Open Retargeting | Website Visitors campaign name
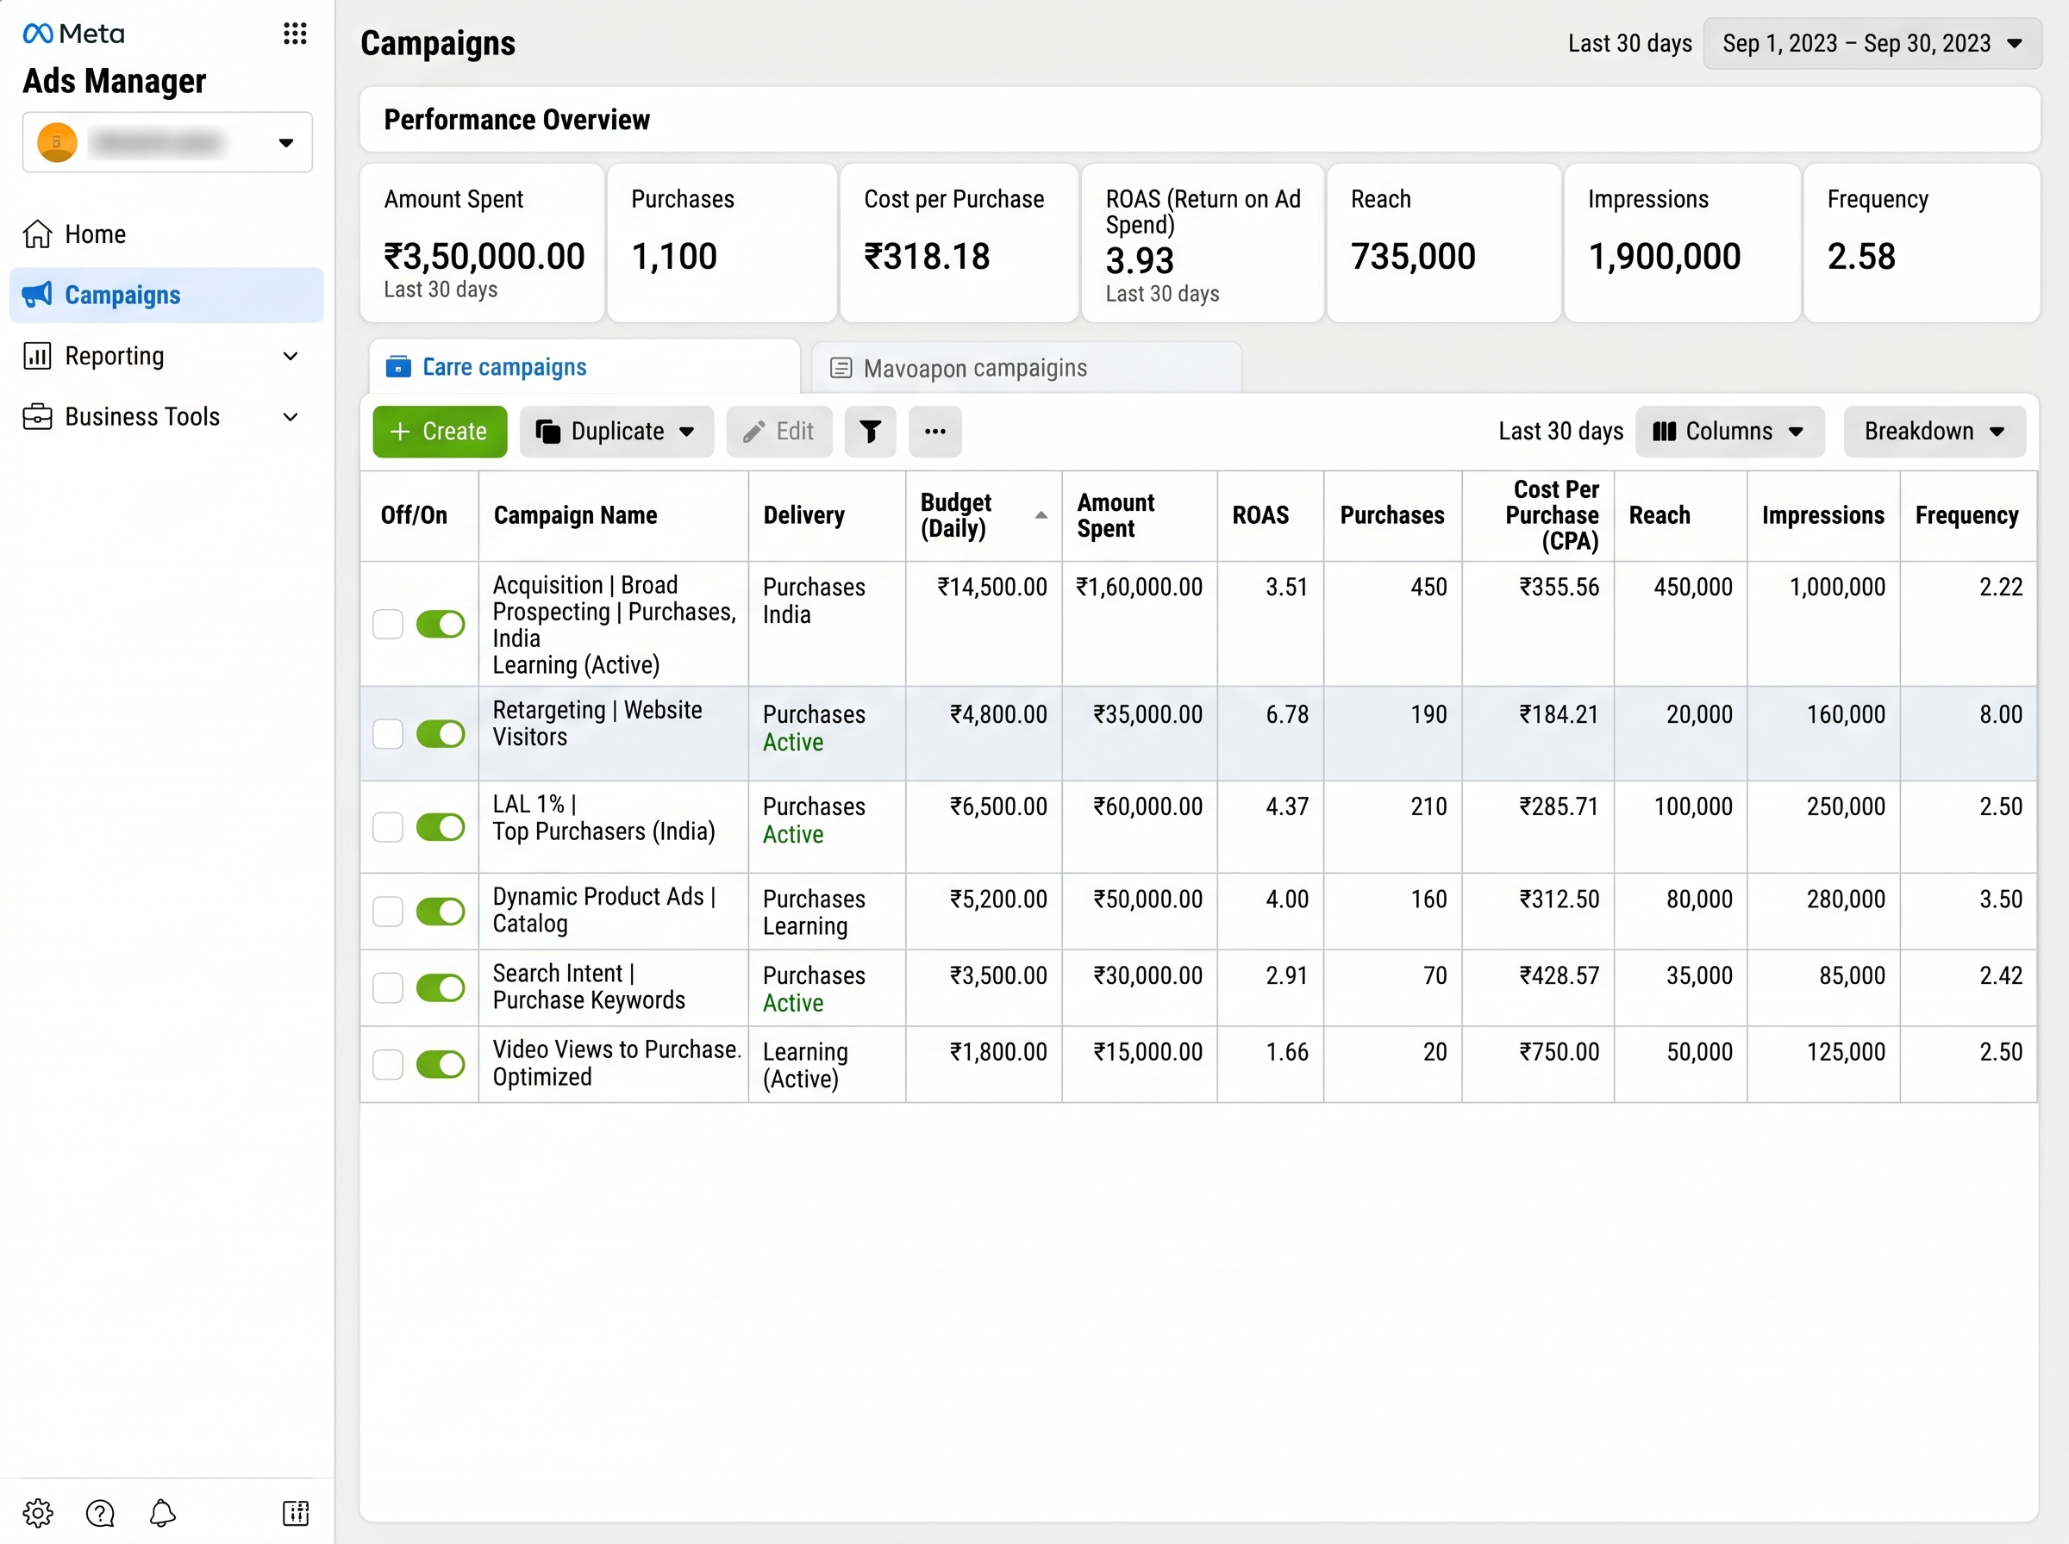The width and height of the screenshot is (2069, 1544). click(597, 724)
